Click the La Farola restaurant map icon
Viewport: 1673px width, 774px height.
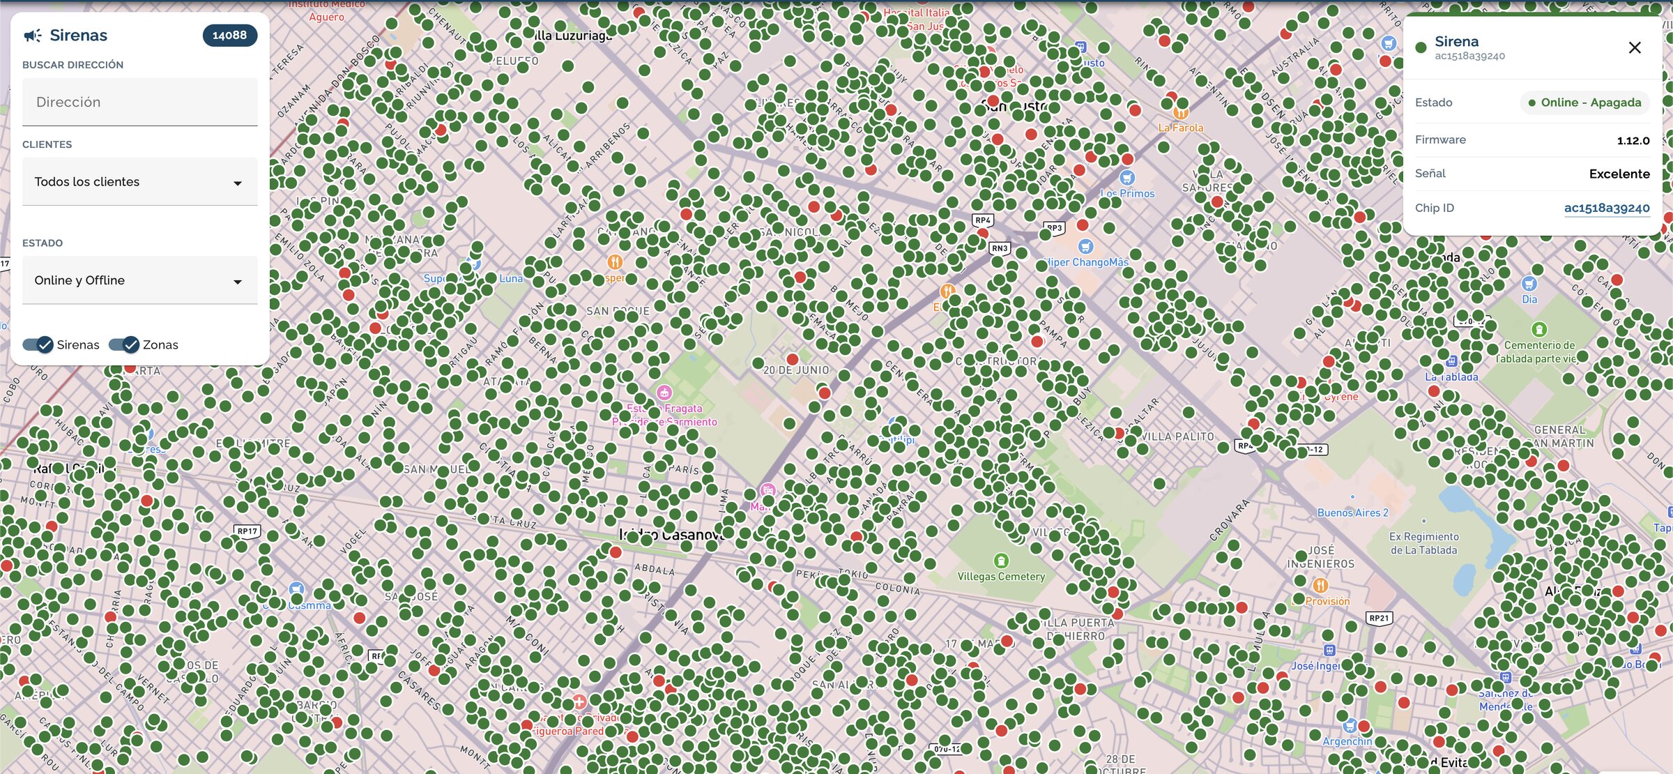pyautogui.click(x=1181, y=112)
